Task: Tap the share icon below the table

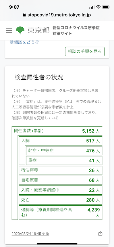Action: [x=100, y=233]
